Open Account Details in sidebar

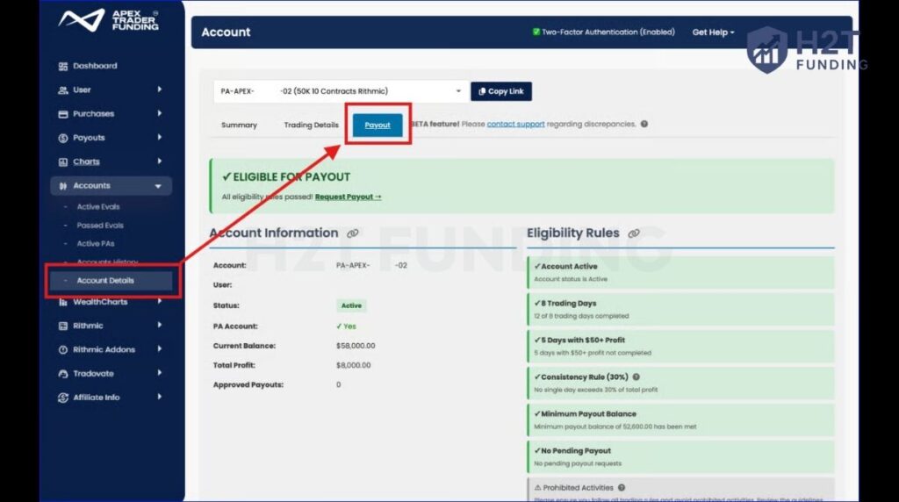click(x=111, y=280)
